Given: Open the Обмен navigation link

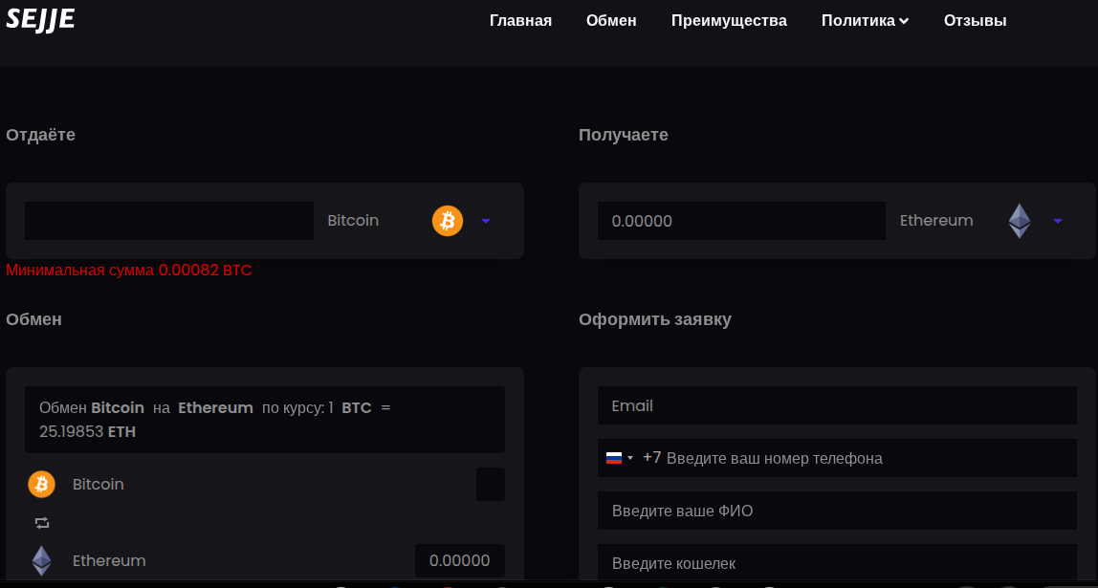Looking at the screenshot, I should pyautogui.click(x=611, y=20).
